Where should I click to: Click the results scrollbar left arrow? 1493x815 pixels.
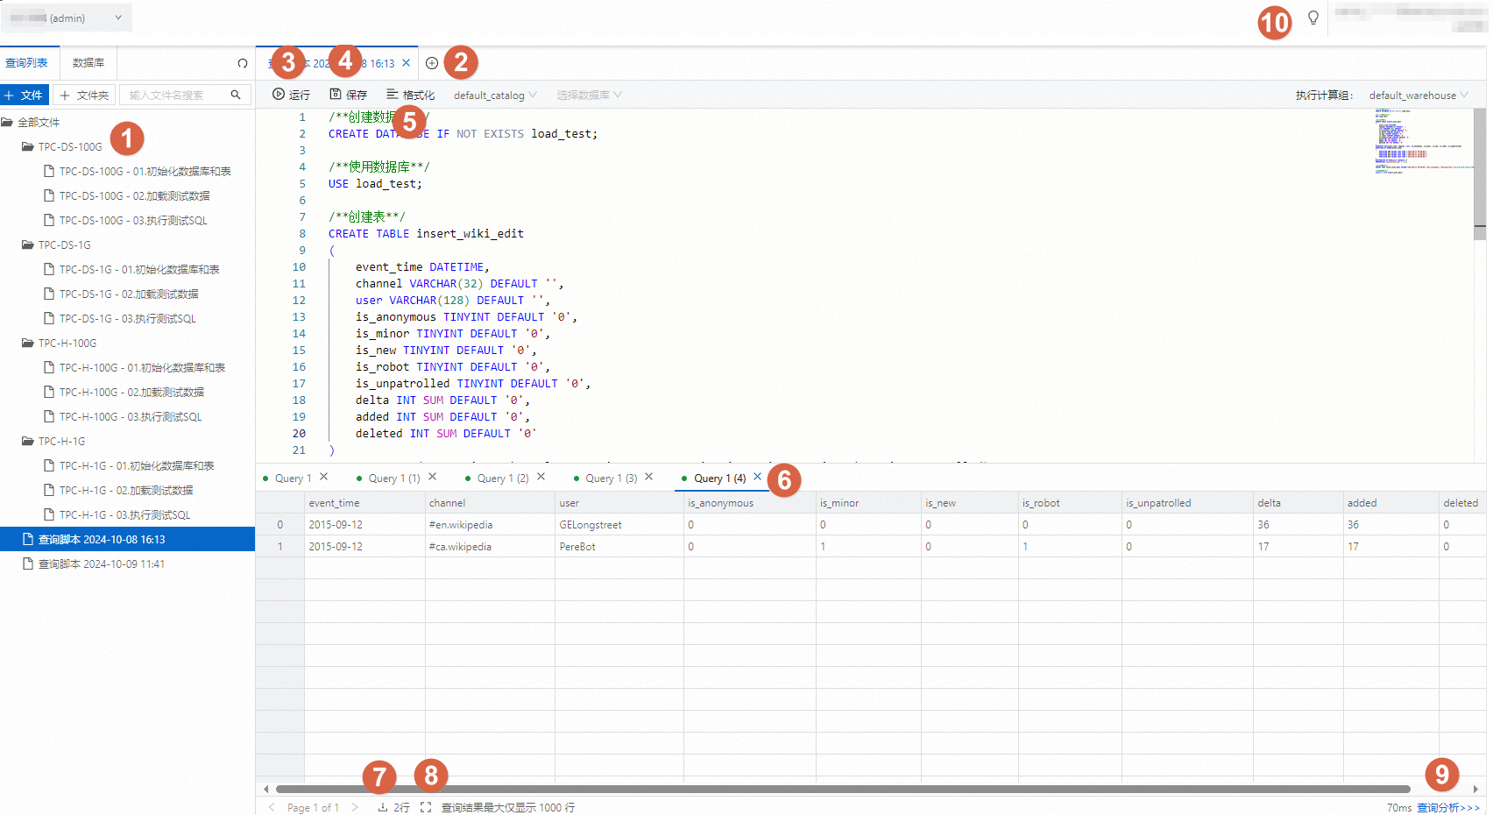pyautogui.click(x=266, y=789)
